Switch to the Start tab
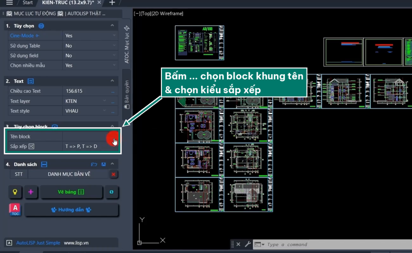 (28, 3)
